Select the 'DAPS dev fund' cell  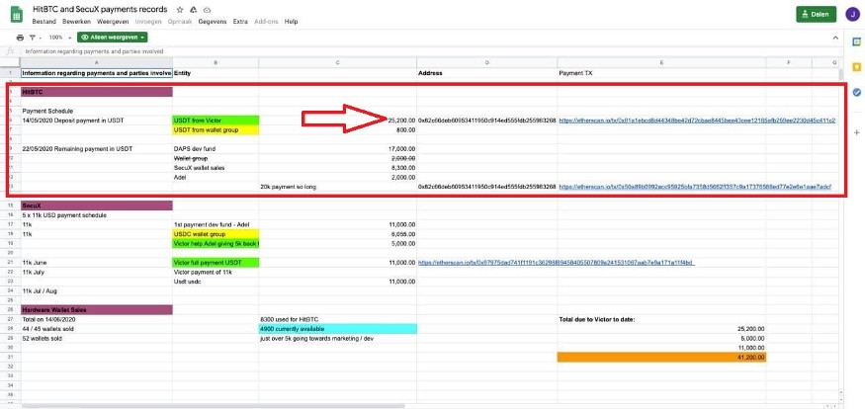[x=216, y=149]
